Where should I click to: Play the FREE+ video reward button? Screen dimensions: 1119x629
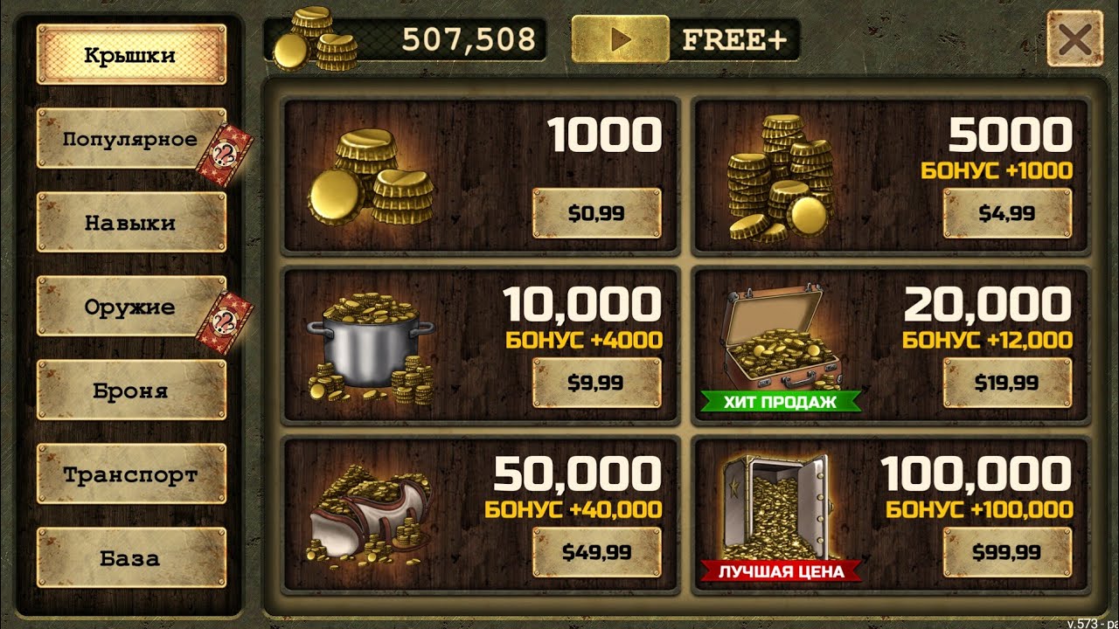point(686,39)
